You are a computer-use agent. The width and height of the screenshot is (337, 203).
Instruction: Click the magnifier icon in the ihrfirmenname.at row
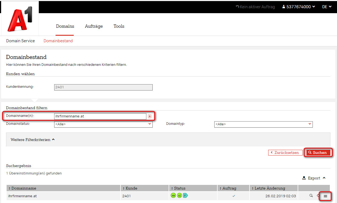click(311, 196)
